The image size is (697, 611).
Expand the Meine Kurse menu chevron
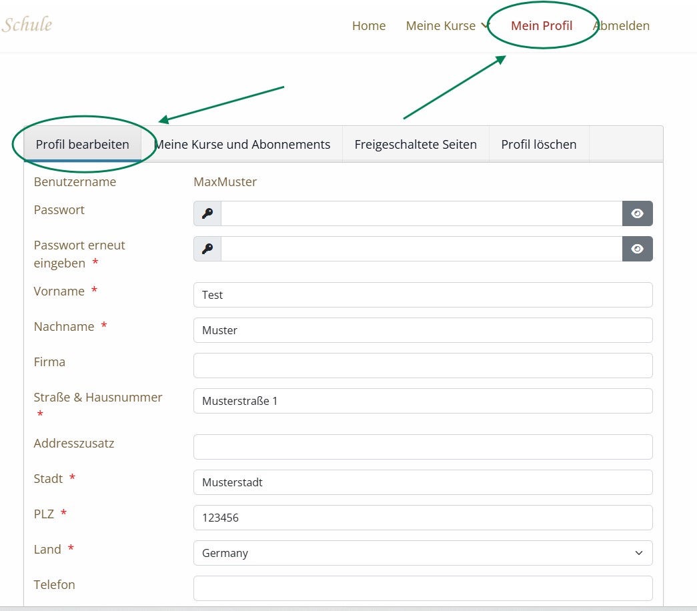coord(485,27)
